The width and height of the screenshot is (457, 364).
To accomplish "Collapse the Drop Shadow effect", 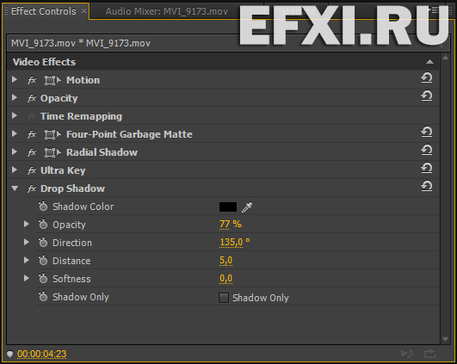I will [x=15, y=188].
